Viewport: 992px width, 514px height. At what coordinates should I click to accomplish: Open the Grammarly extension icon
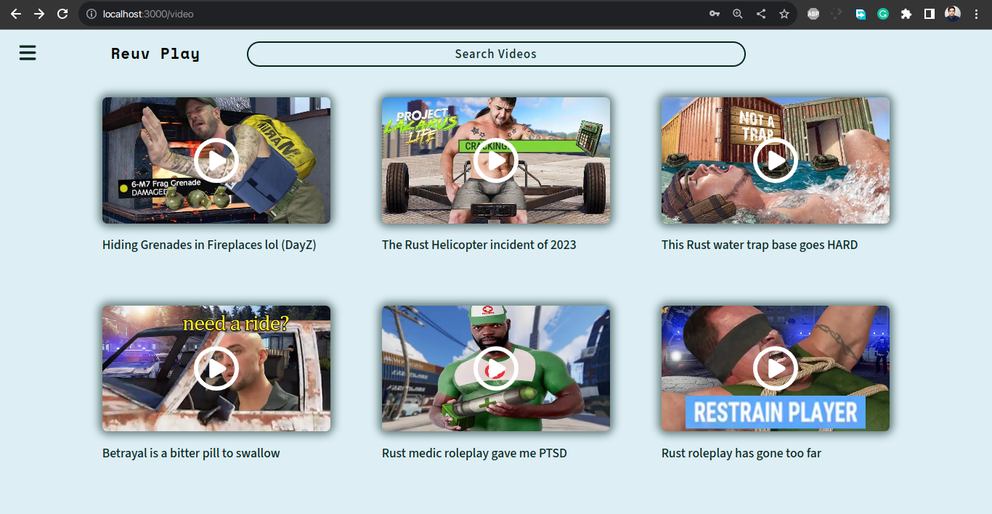pyautogui.click(x=883, y=14)
